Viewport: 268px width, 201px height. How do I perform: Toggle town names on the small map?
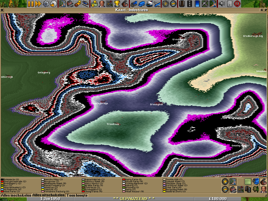[233, 189]
